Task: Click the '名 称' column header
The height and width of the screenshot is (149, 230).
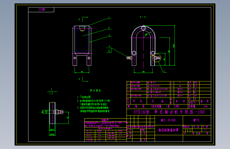Action: point(158,101)
